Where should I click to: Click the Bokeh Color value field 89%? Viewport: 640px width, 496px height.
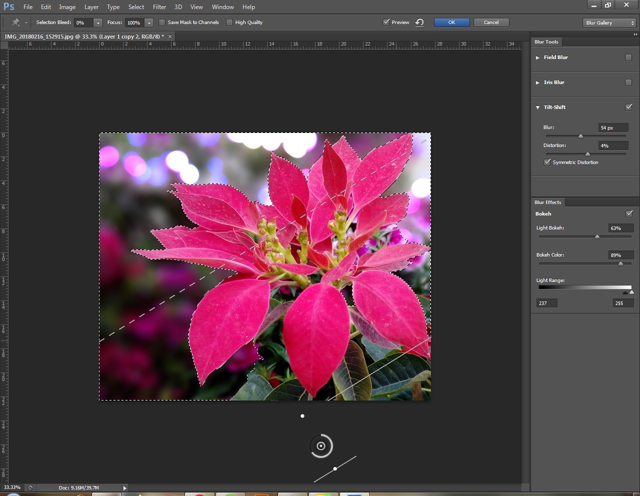(620, 255)
